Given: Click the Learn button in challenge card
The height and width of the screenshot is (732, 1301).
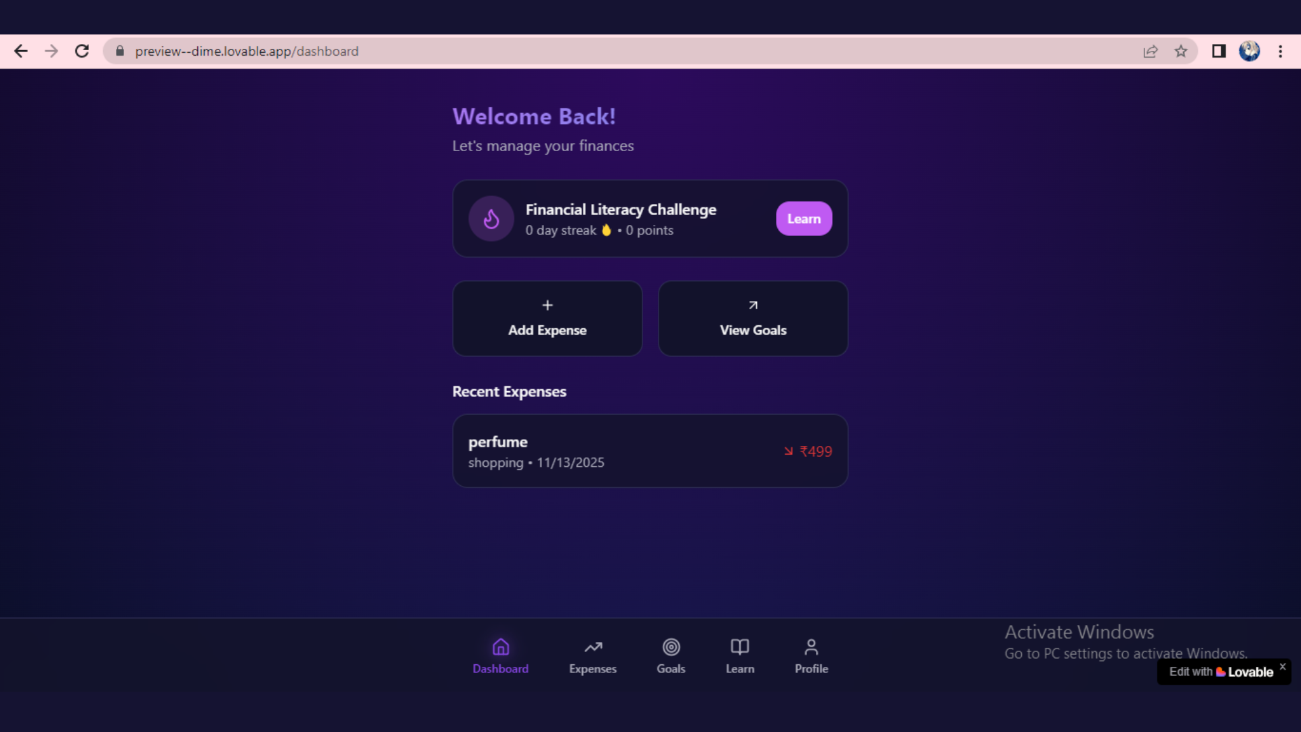Looking at the screenshot, I should point(804,219).
